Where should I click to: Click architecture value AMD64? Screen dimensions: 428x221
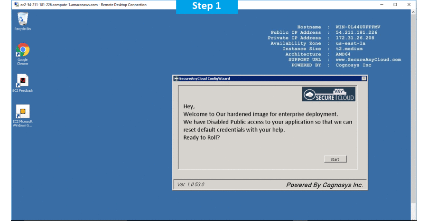343,54
